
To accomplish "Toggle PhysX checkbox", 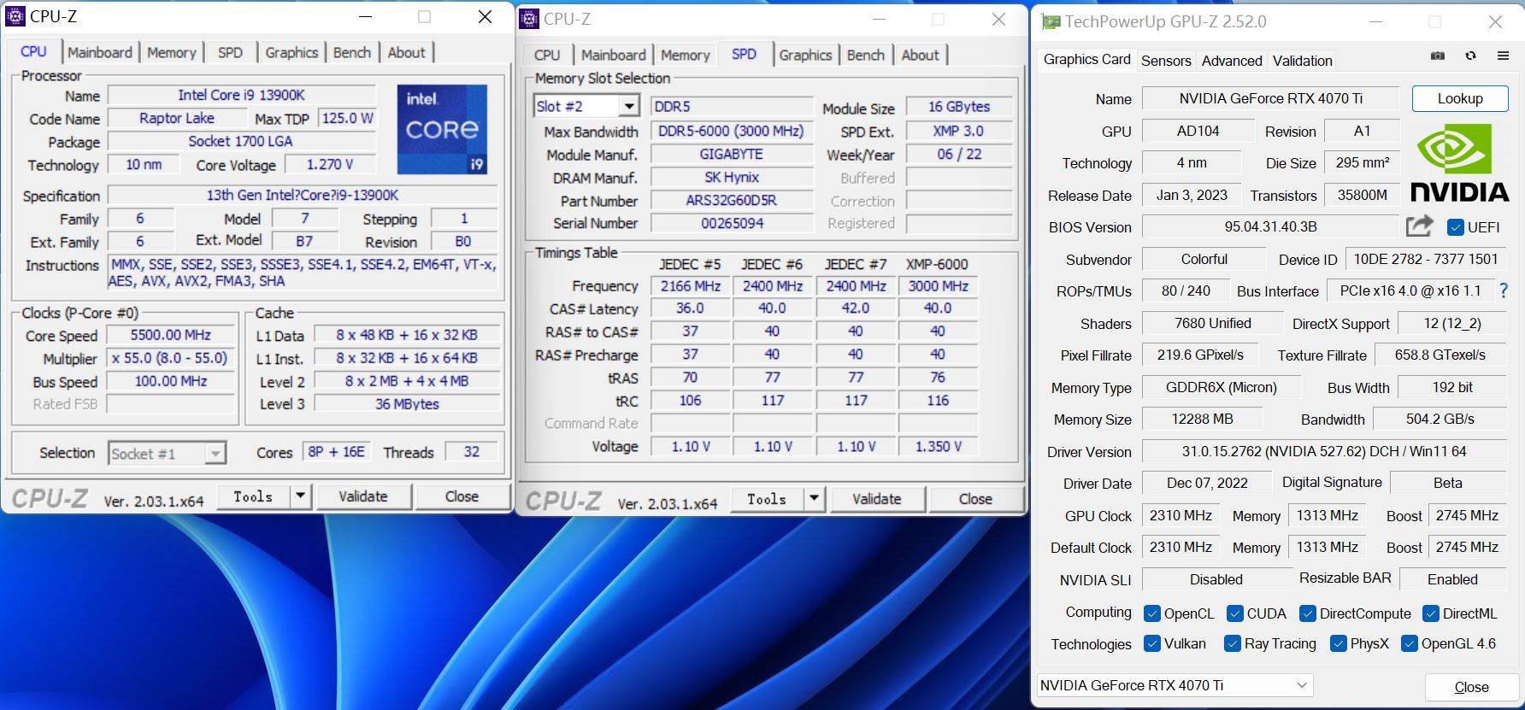I will click(1338, 643).
